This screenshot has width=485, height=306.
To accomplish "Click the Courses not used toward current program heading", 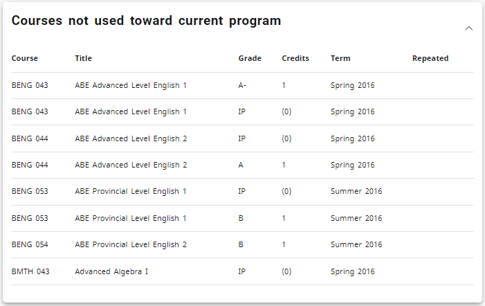I will pos(146,21).
